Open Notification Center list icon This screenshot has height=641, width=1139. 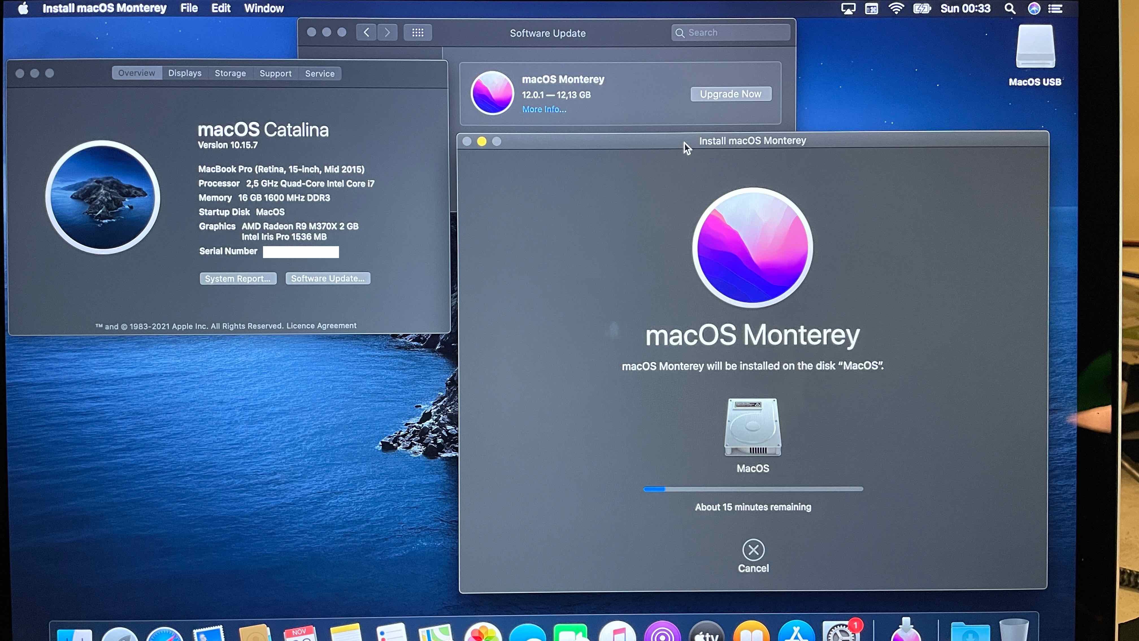[x=1056, y=8]
